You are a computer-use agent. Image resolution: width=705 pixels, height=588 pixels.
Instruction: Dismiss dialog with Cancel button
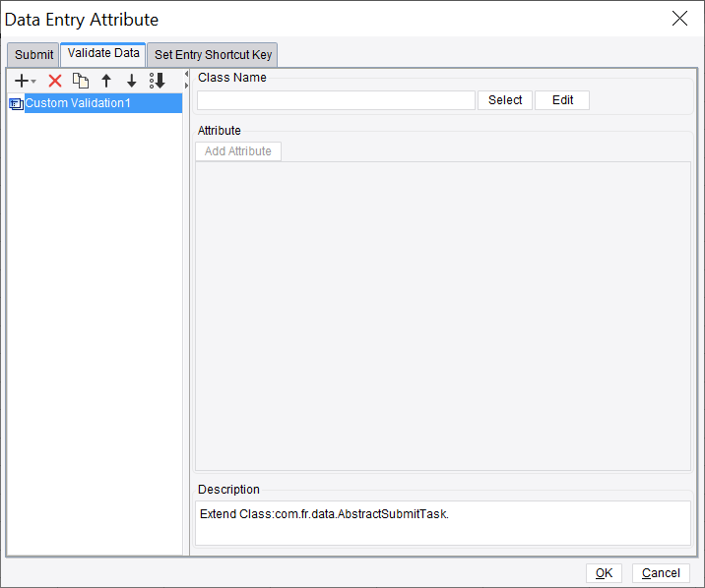point(661,573)
